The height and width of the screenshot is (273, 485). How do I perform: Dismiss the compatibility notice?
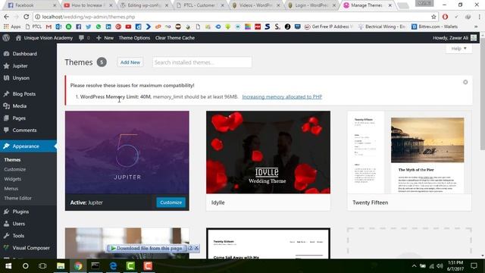click(x=465, y=82)
